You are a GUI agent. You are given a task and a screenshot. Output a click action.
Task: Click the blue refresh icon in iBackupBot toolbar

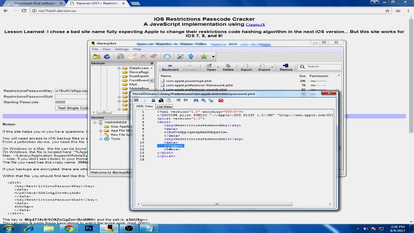[x=107, y=57]
